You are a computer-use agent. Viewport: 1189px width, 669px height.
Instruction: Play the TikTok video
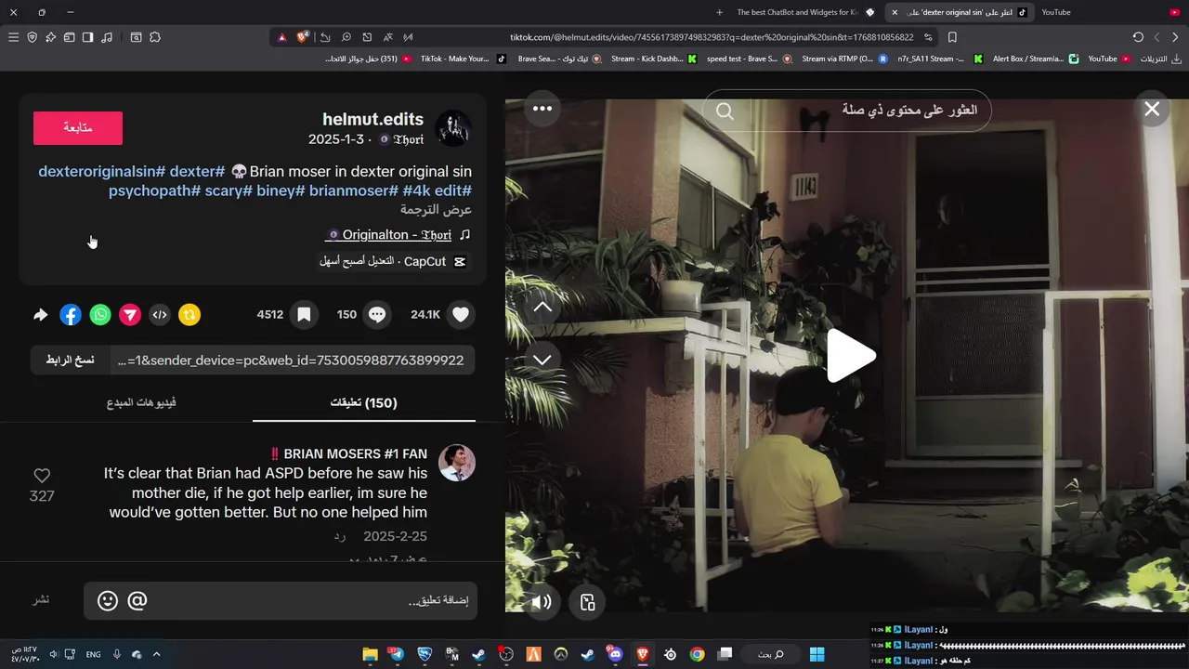pyautogui.click(x=851, y=356)
